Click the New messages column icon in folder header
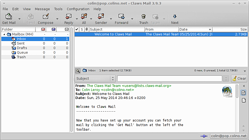This screenshot has height=140, width=249. [x=43, y=29]
